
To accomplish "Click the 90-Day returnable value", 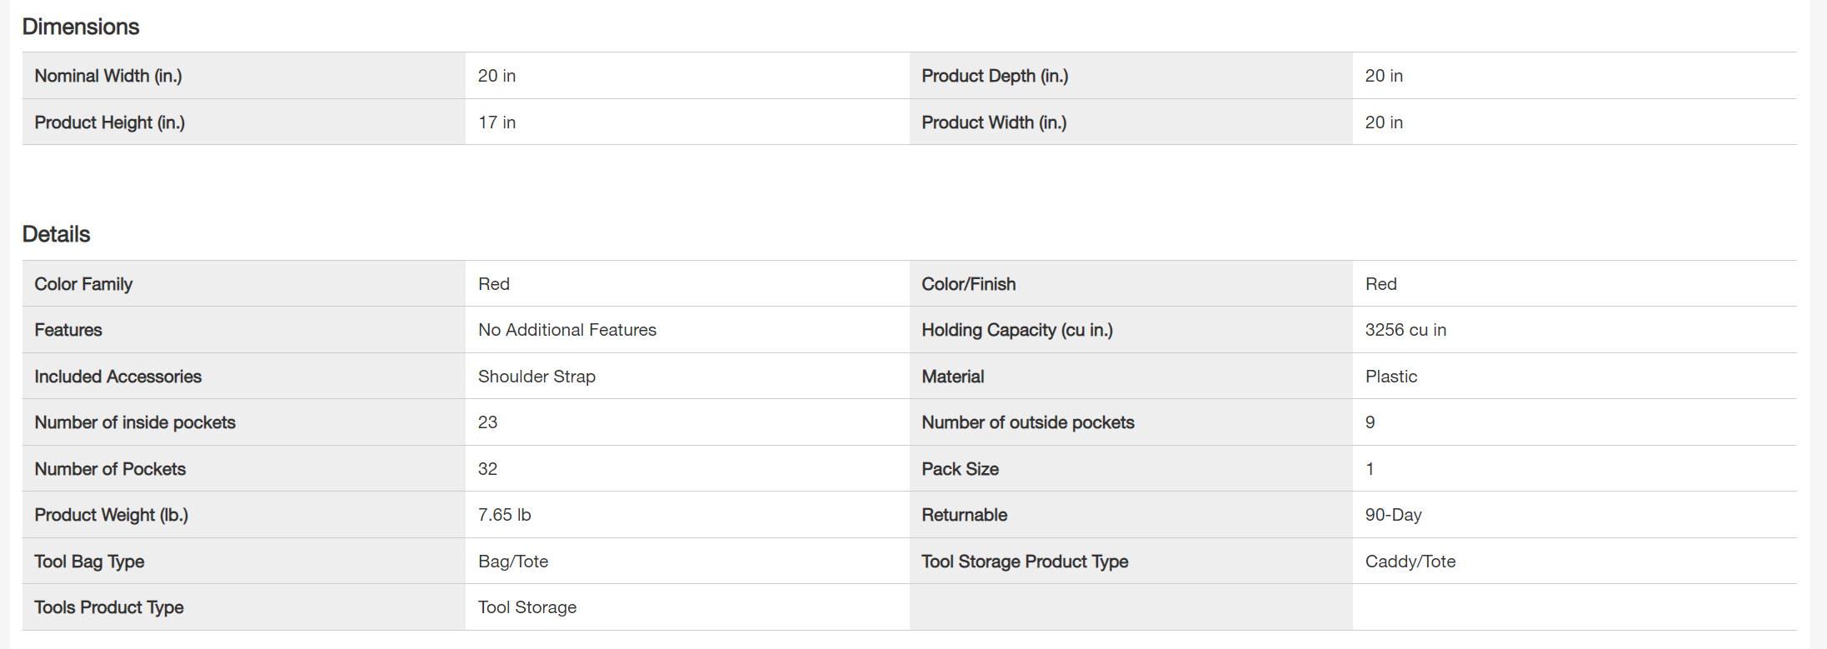I will coord(1393,515).
